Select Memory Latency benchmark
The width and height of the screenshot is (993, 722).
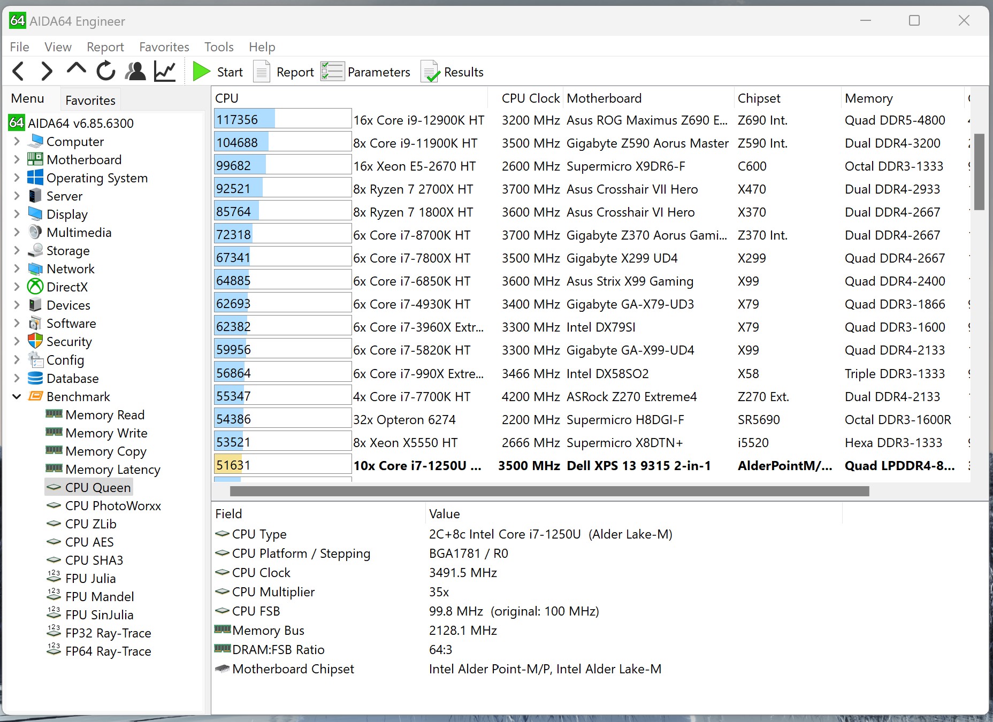113,469
